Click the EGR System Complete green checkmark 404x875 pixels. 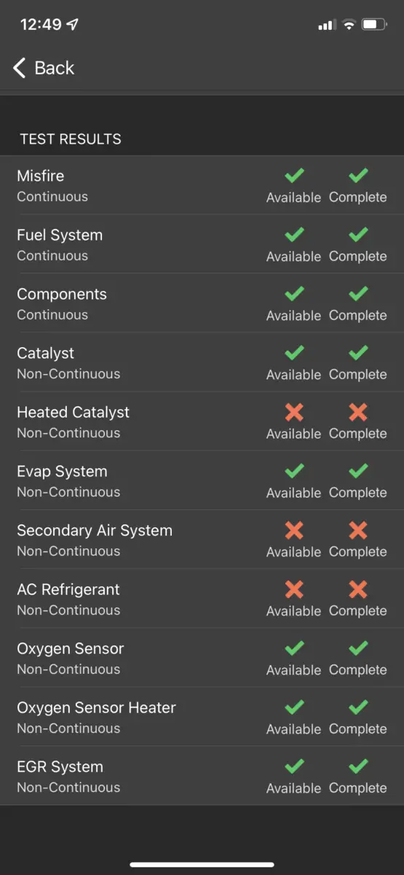click(x=358, y=766)
